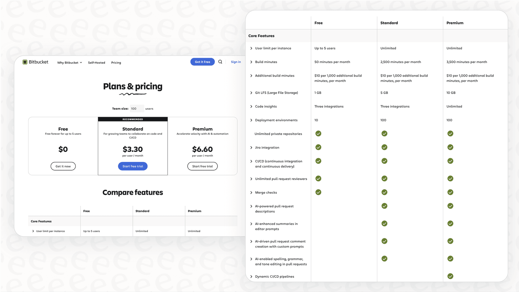
Task: Open the Why Bitbucket dropdown
Action: 69,62
